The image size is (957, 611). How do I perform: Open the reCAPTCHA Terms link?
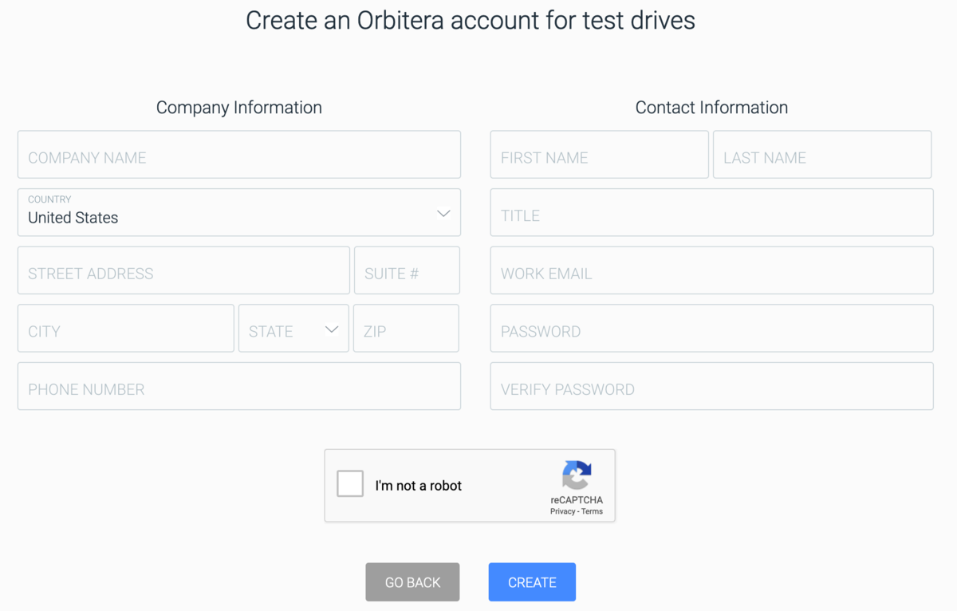pos(592,513)
